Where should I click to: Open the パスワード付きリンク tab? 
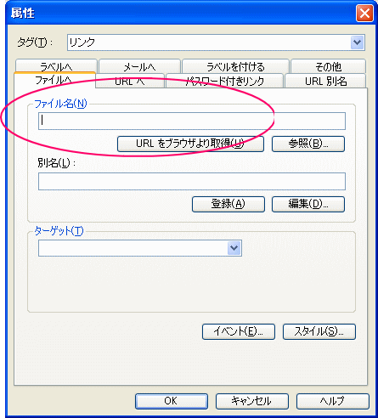pyautogui.click(x=224, y=81)
